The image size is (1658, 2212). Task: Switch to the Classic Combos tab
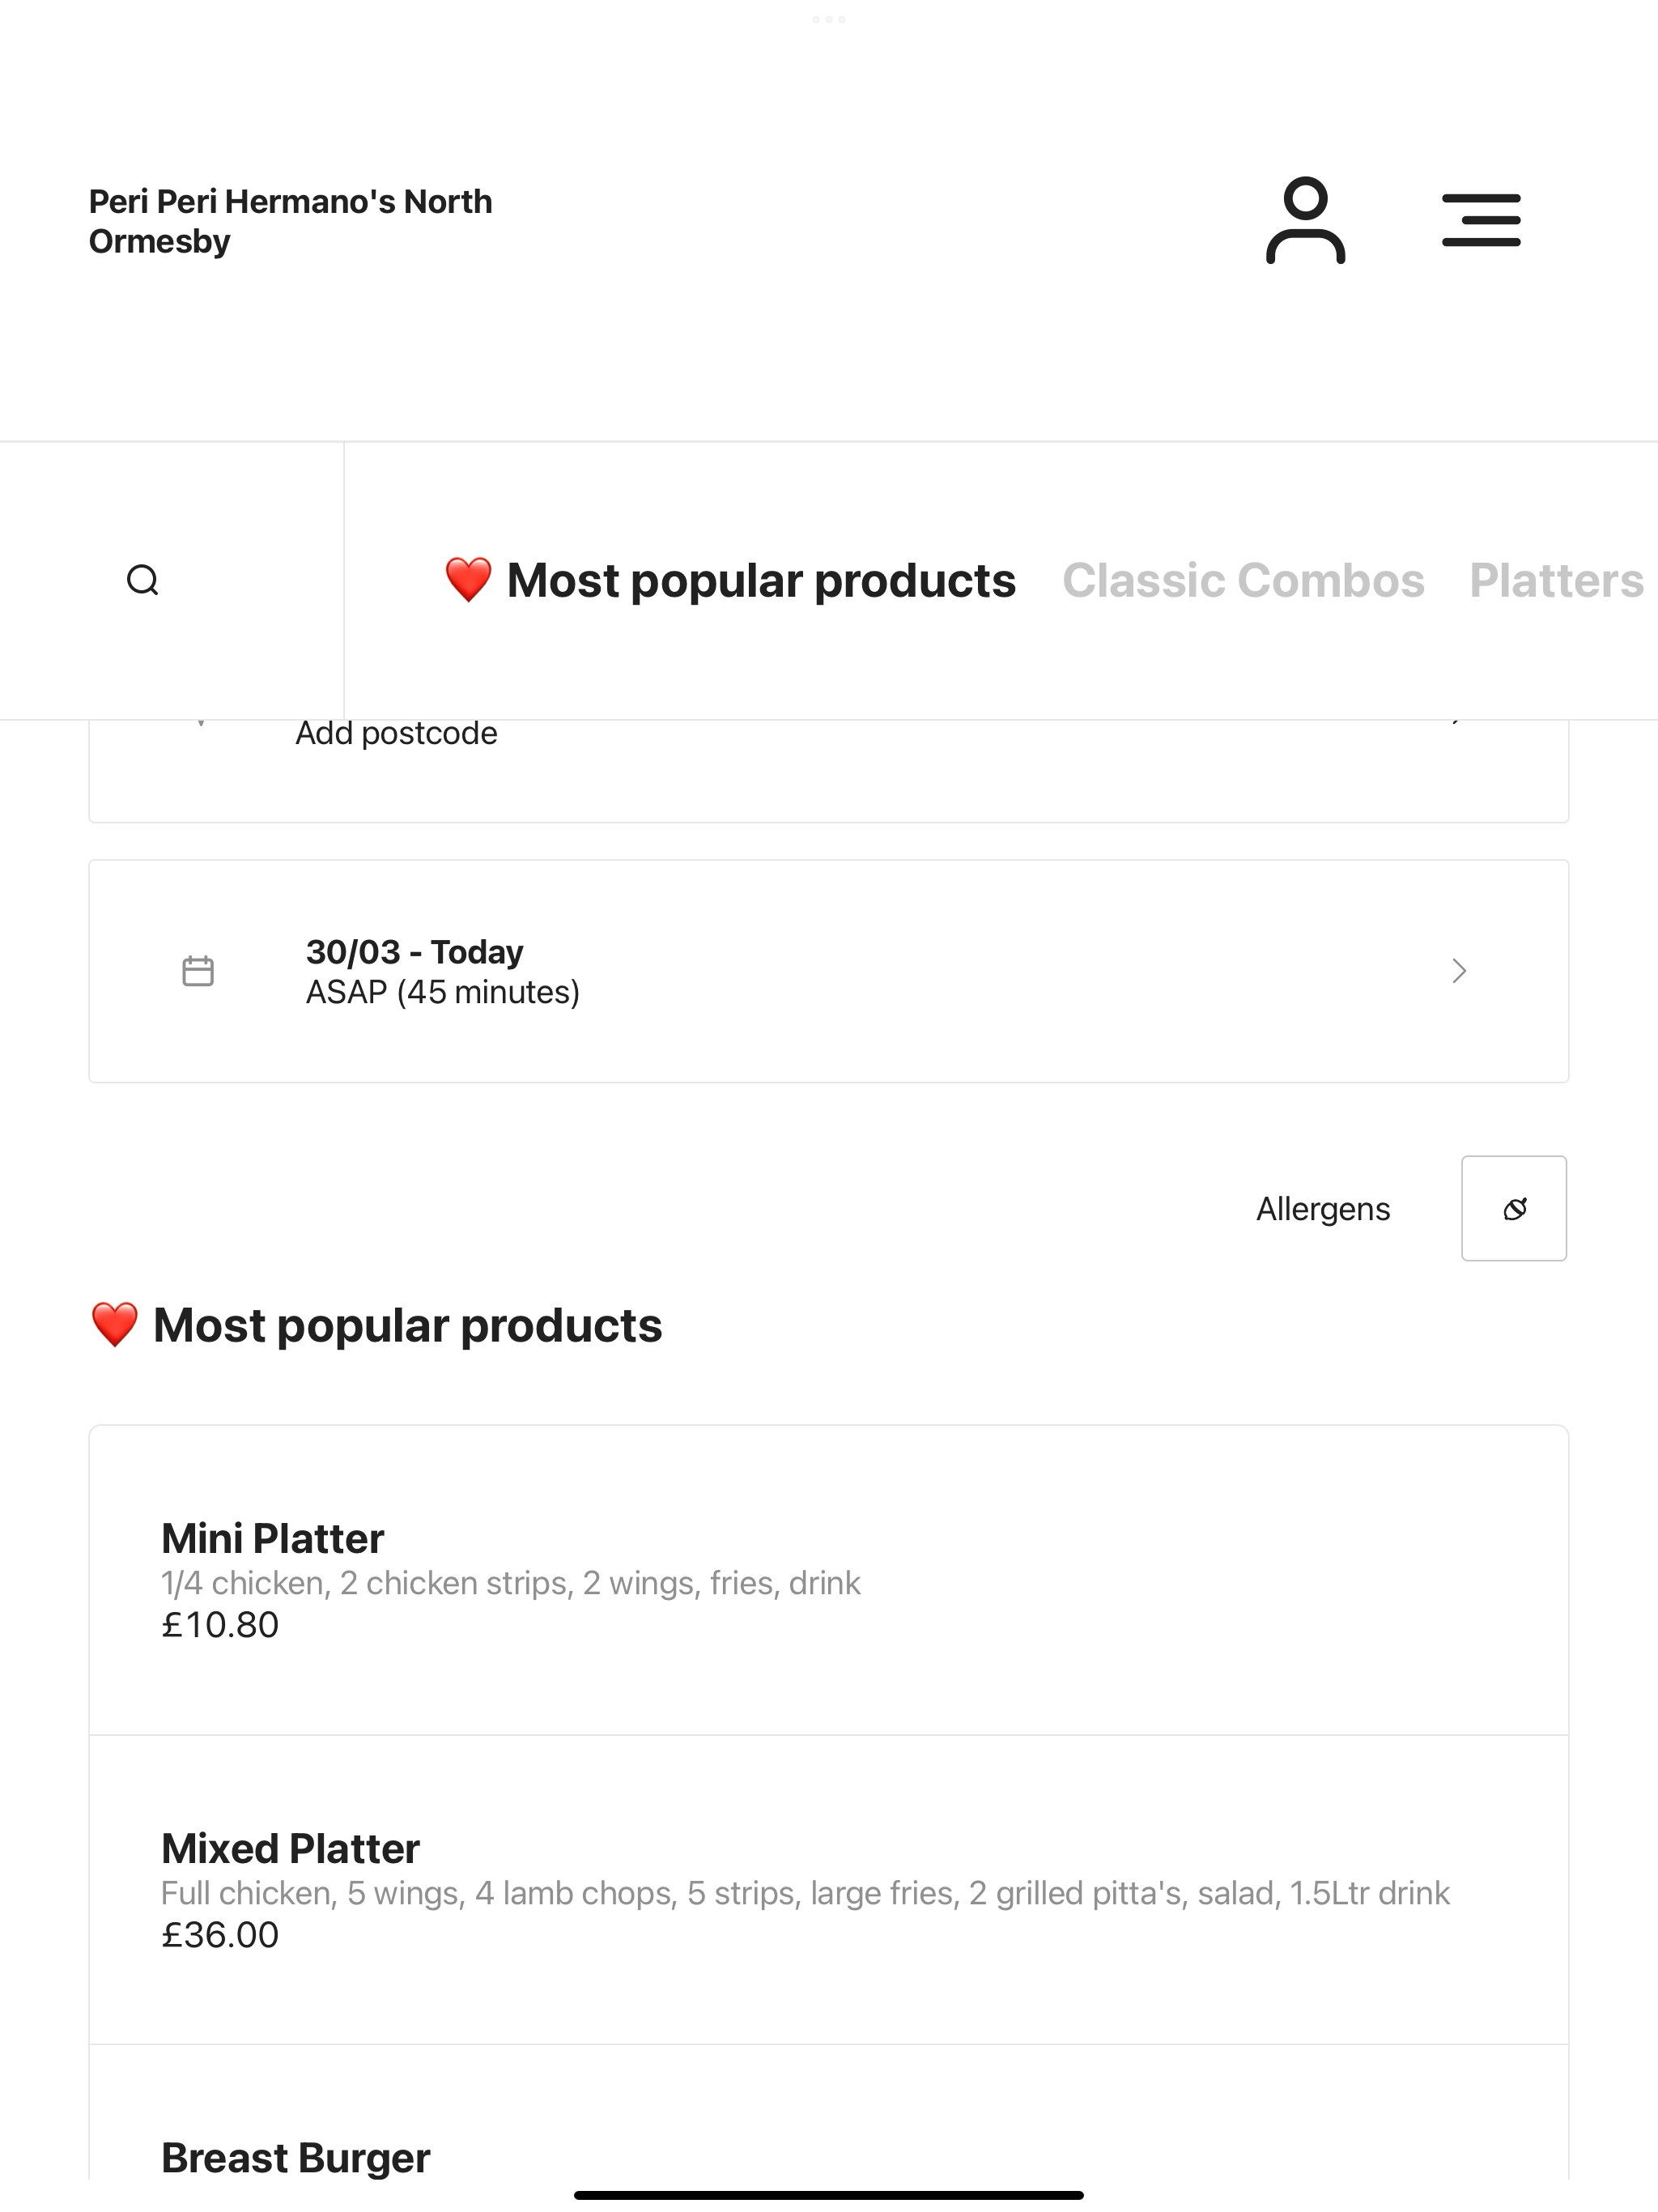pos(1243,580)
